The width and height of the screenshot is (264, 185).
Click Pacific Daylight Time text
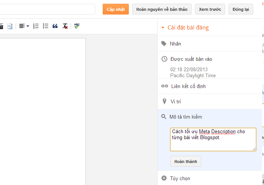pyautogui.click(x=193, y=75)
